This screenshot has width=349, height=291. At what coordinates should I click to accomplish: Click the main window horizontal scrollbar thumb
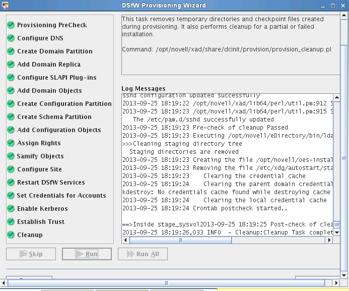click(166, 283)
